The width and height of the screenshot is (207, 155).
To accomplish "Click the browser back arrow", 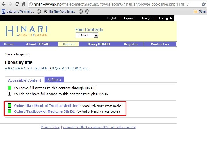I will (4, 4).
